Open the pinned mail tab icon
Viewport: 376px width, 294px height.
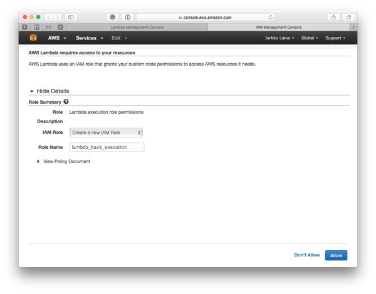pos(48,27)
